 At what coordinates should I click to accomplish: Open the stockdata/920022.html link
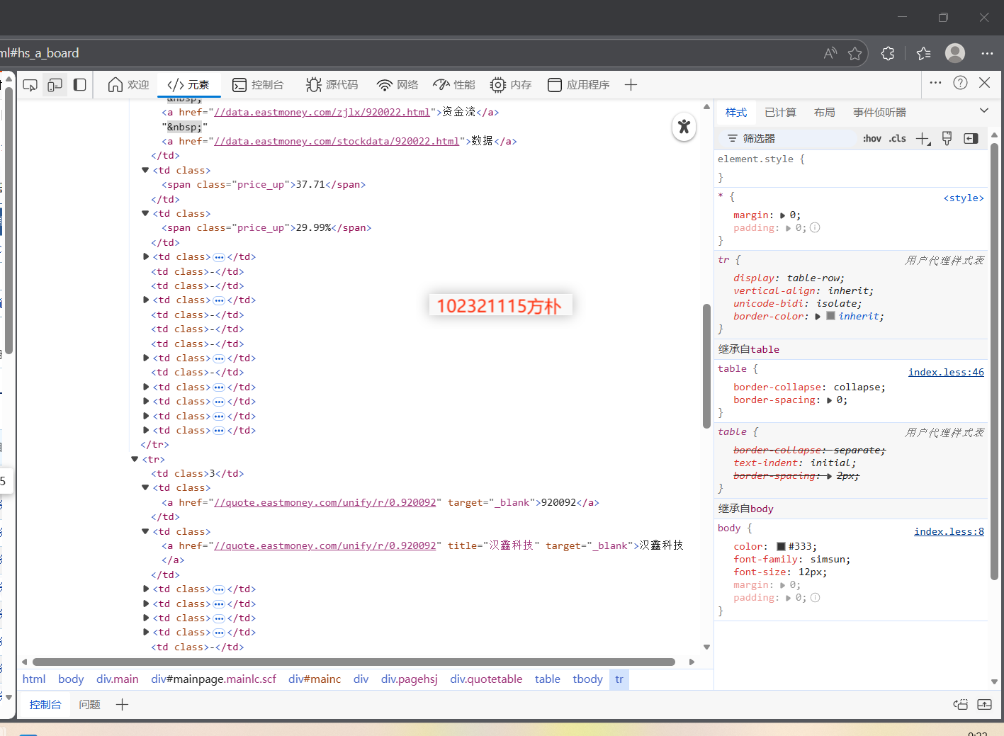337,141
